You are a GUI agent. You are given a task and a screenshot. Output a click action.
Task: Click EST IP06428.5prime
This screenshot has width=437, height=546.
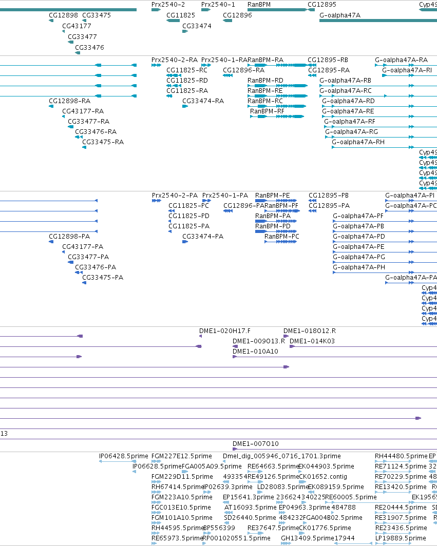tap(123, 456)
